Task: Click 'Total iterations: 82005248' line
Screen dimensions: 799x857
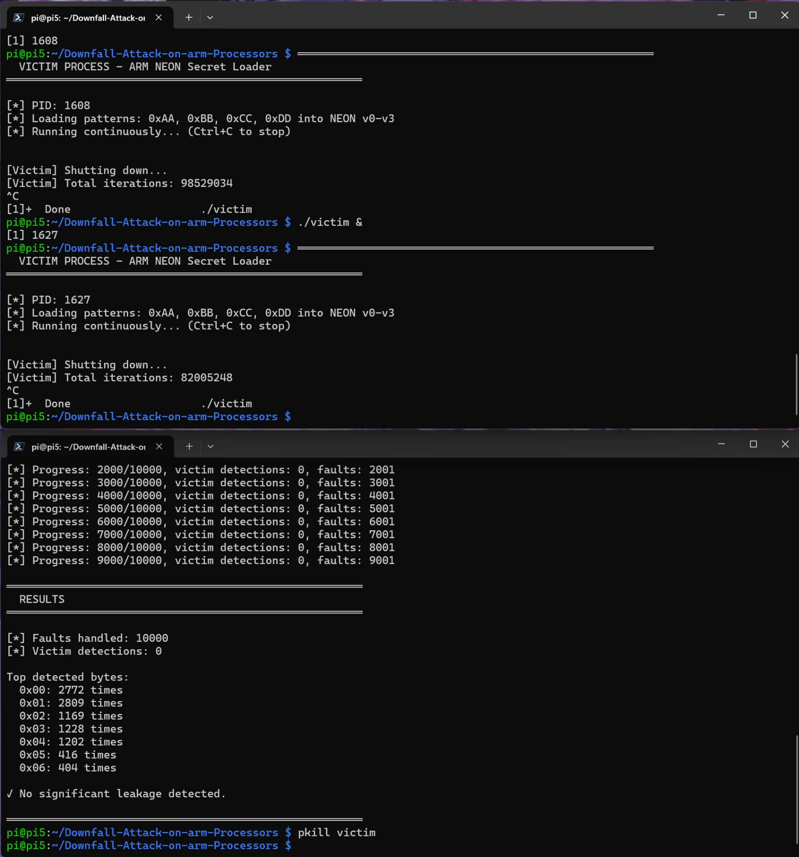Action: click(x=119, y=378)
